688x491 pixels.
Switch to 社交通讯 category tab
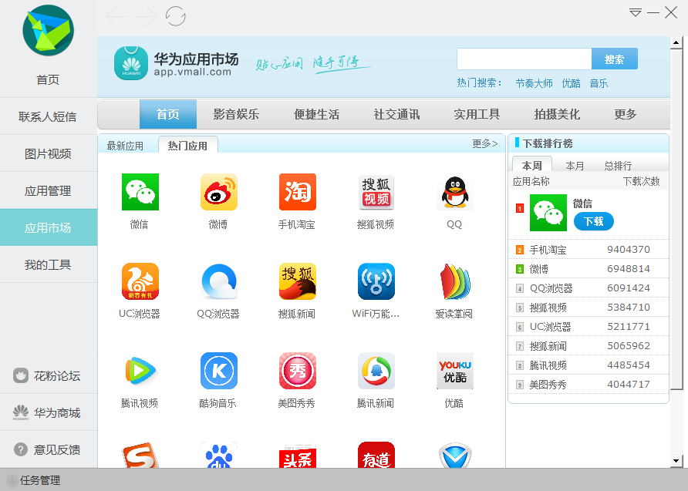tap(396, 114)
